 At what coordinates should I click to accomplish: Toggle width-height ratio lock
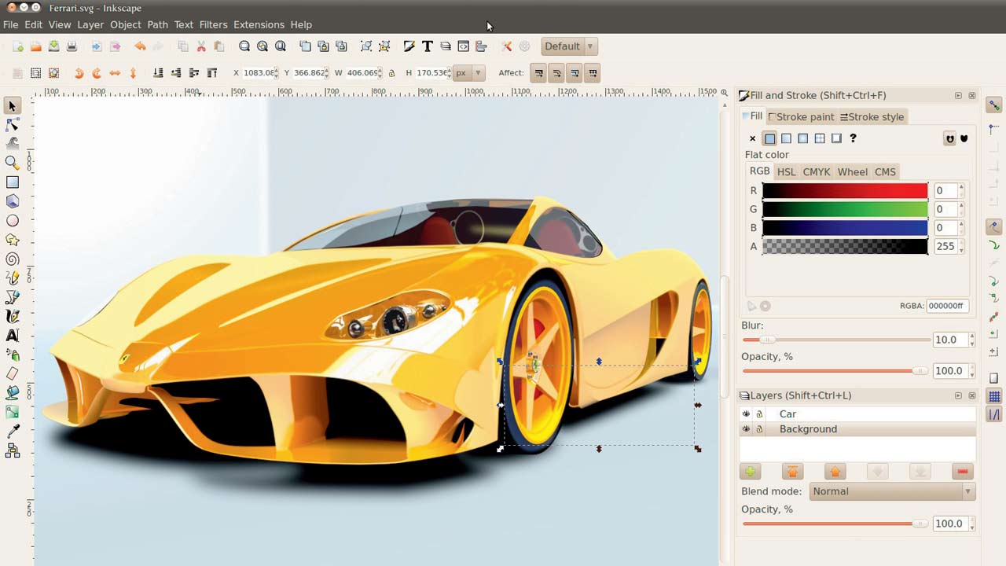[391, 73]
